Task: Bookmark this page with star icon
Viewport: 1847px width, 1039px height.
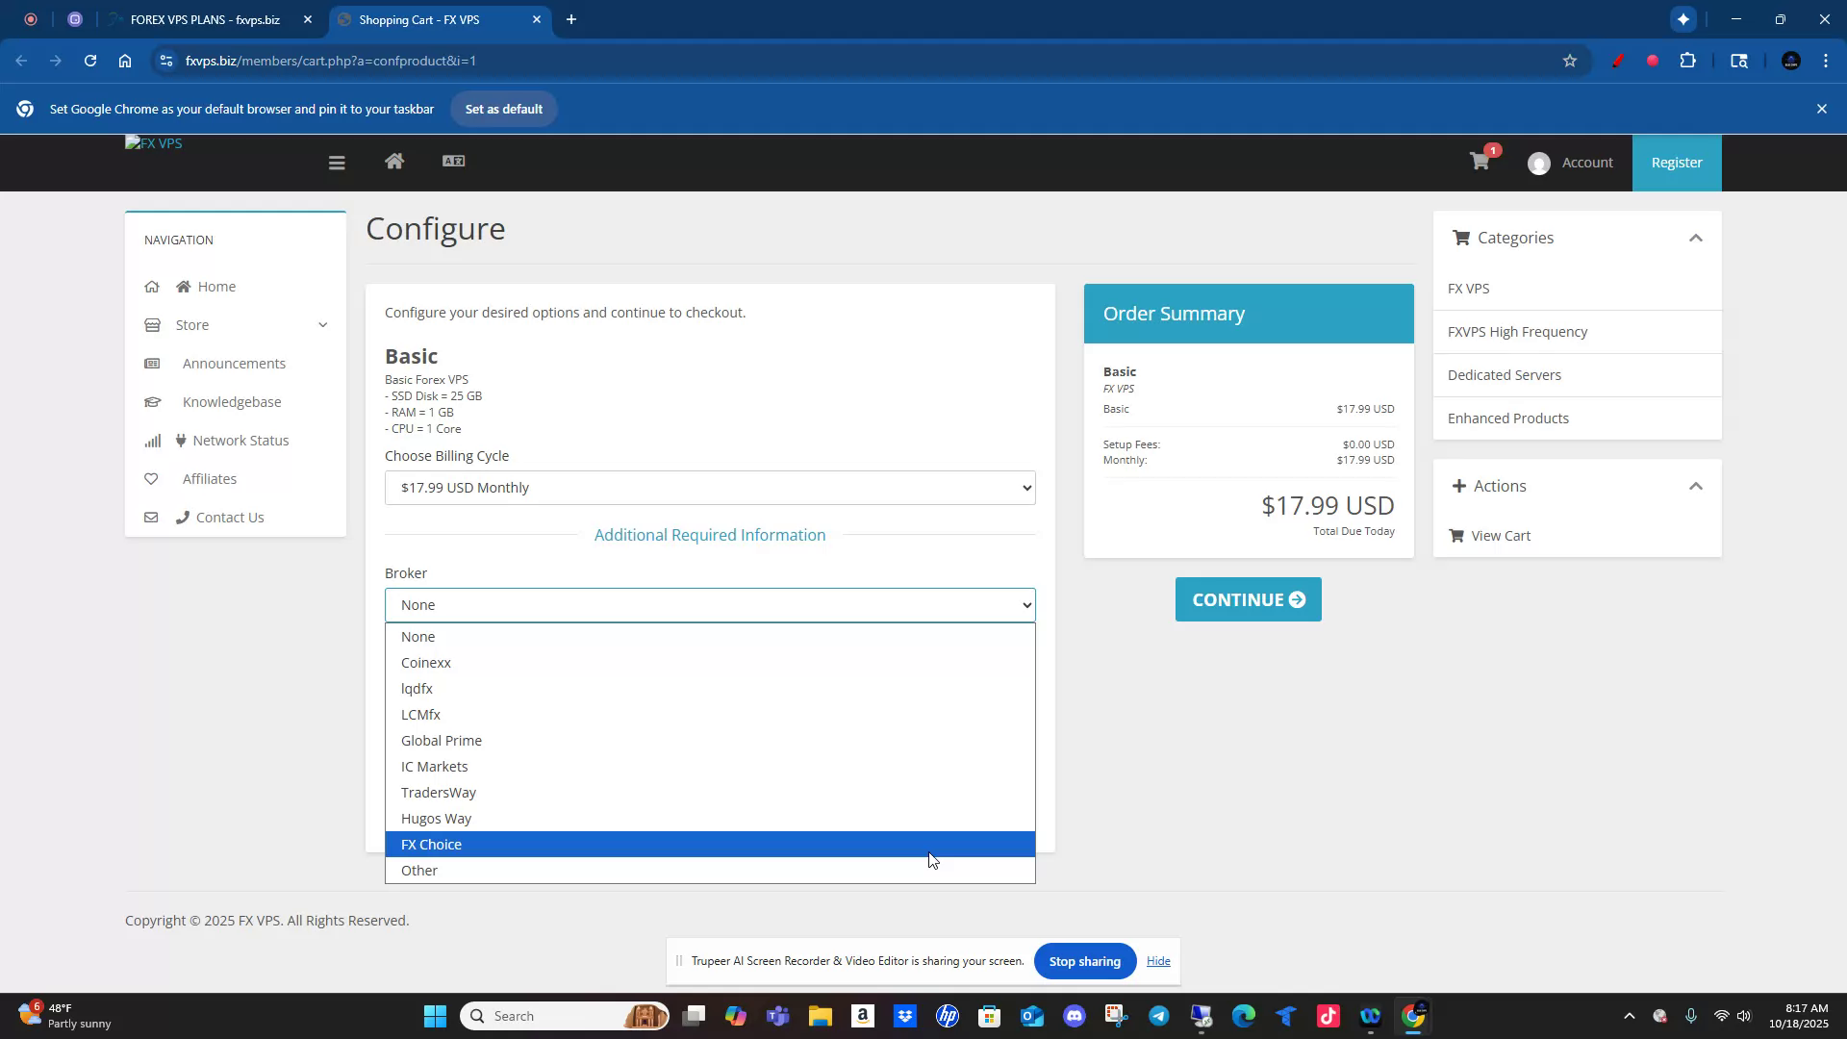Action: 1569,61
